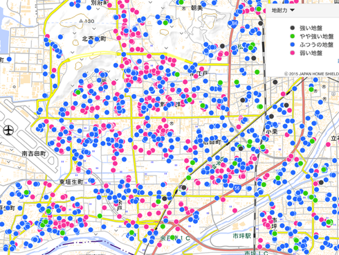Select the 強い地盤 legend label
The height and width of the screenshot is (255, 339).
click(x=311, y=28)
